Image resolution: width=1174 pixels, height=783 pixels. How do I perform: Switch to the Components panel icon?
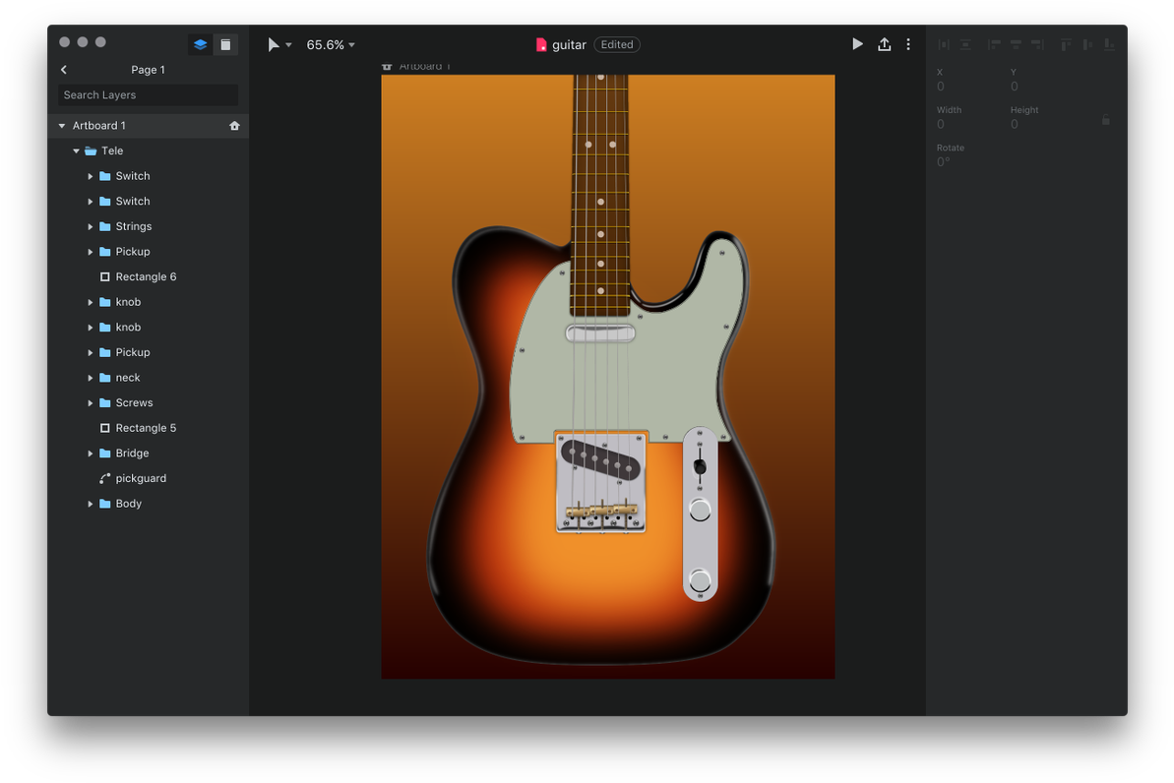[226, 44]
